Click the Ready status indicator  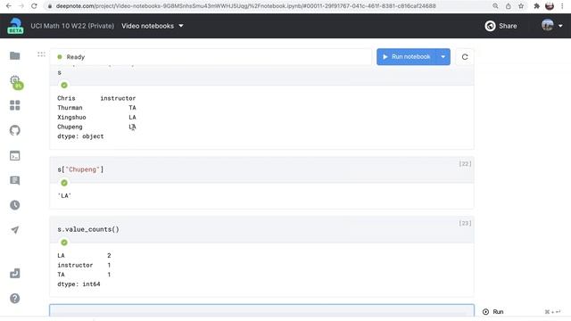(x=71, y=57)
